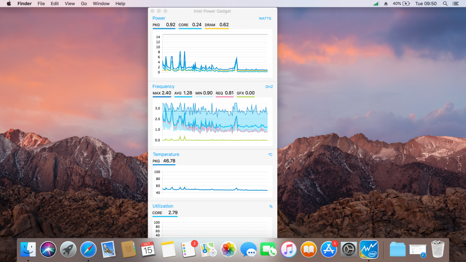Screen dimensions: 466x262
Task: Click REQ frequency value 0.81
Action: pos(229,93)
